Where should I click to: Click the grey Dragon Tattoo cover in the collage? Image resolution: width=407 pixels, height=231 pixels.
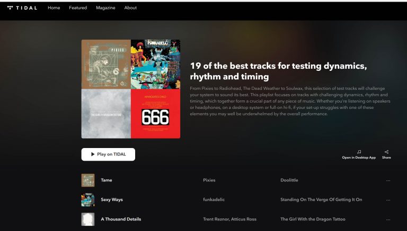(106, 114)
